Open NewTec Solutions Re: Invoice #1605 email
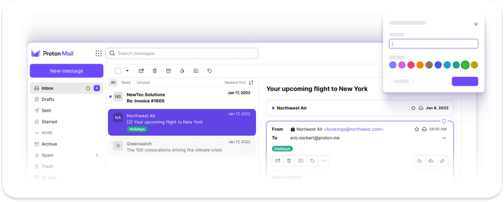The height and width of the screenshot is (202, 504). pos(182,98)
